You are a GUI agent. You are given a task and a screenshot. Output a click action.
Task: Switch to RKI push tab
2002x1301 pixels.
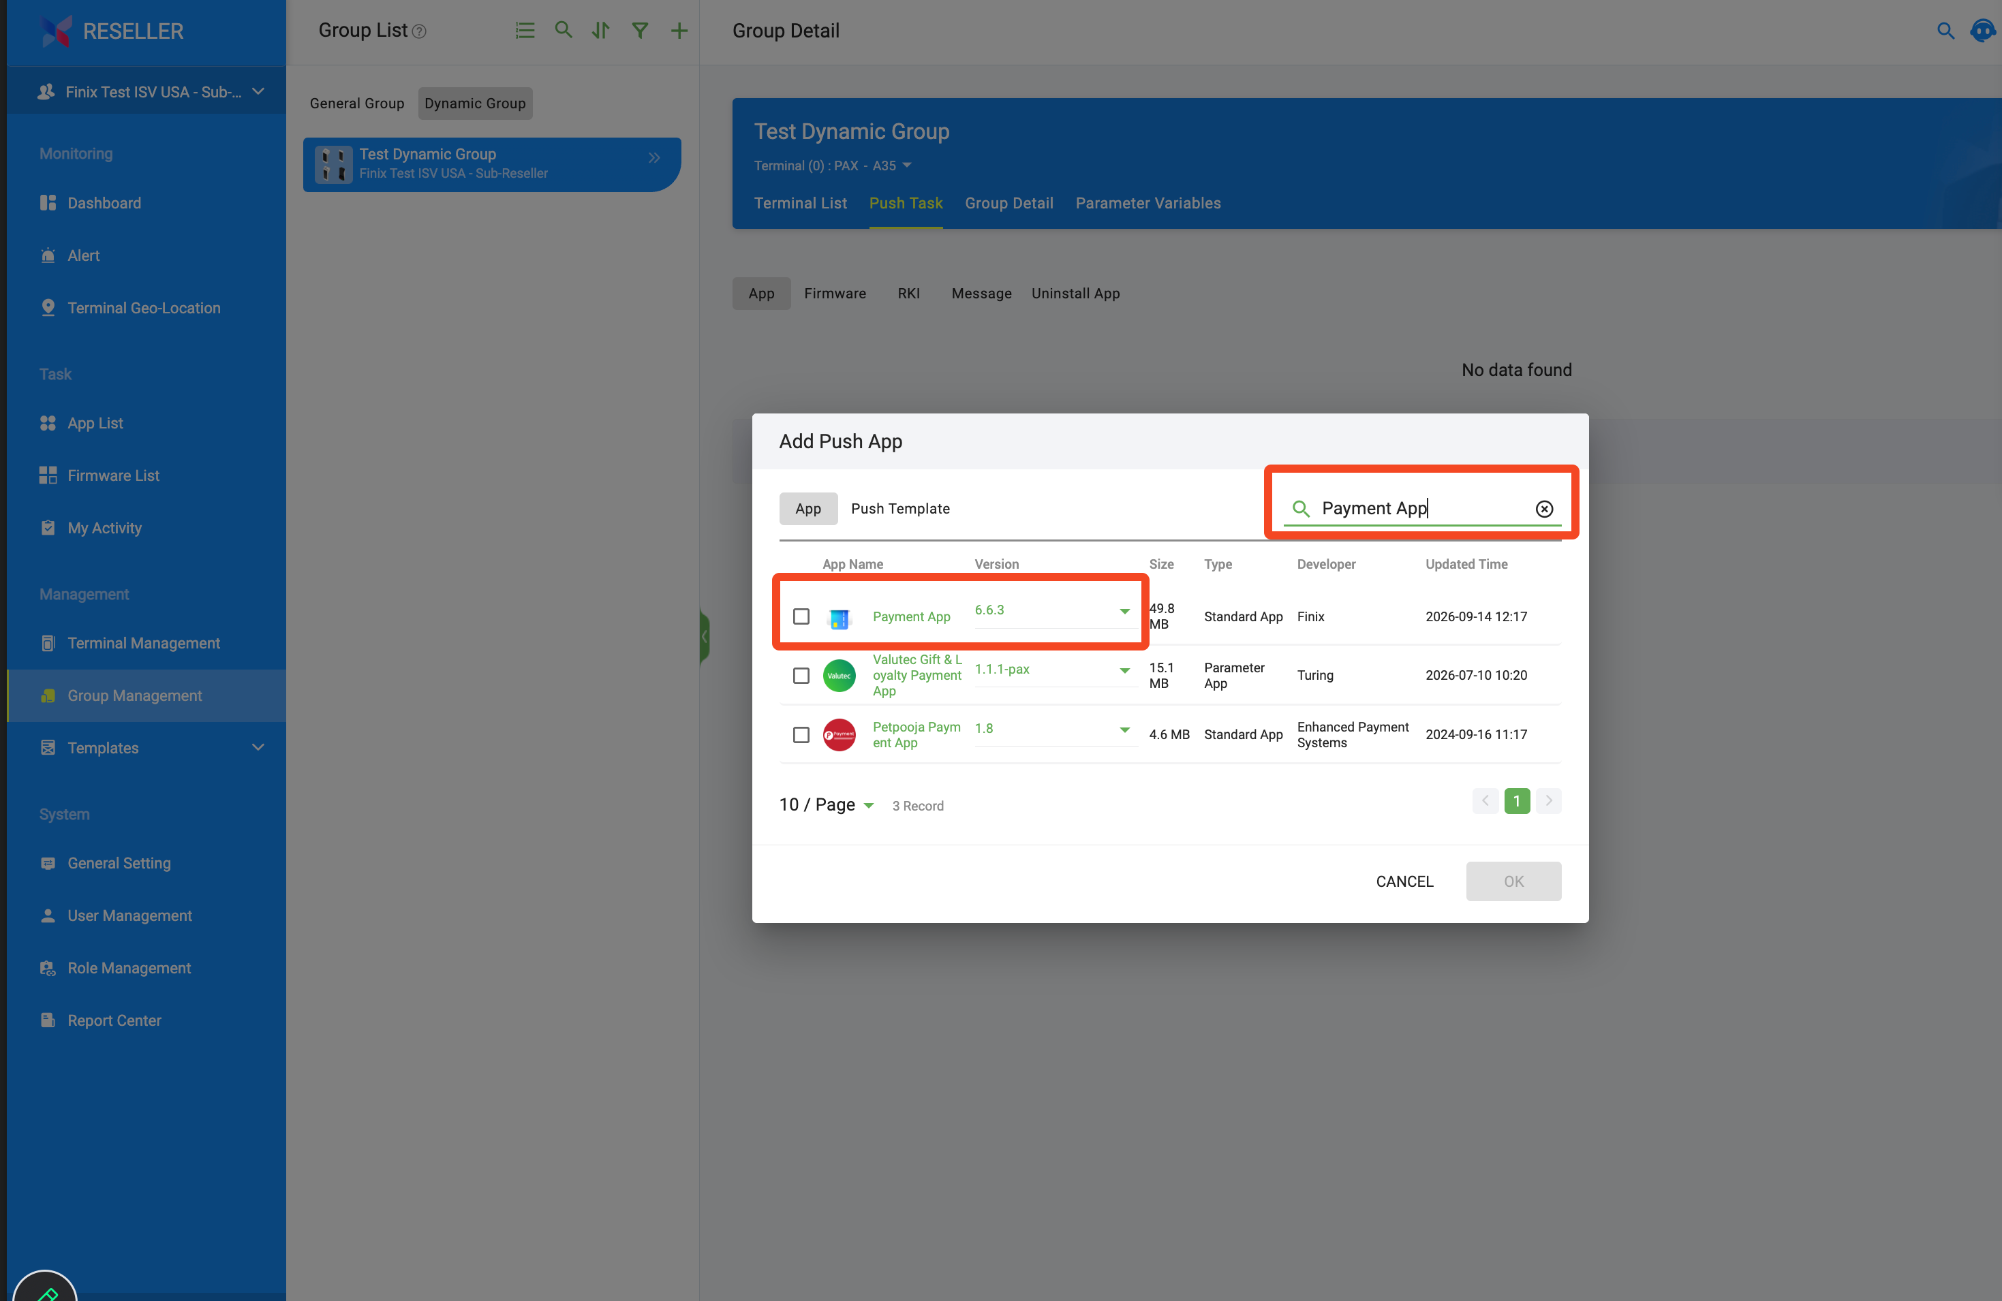point(908,293)
